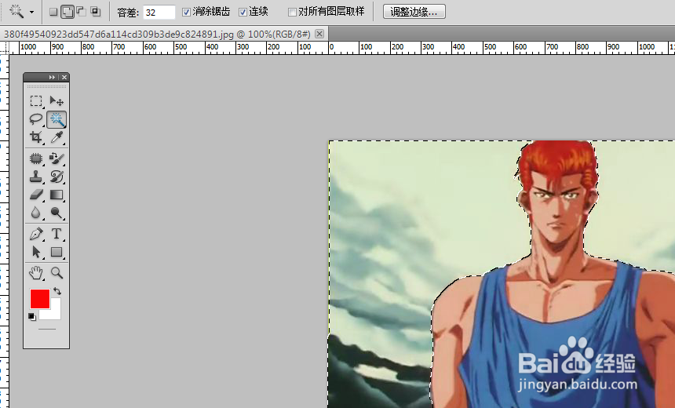Click the ruler origin corner box
Screen dimensions: 675x408
coord(4,48)
